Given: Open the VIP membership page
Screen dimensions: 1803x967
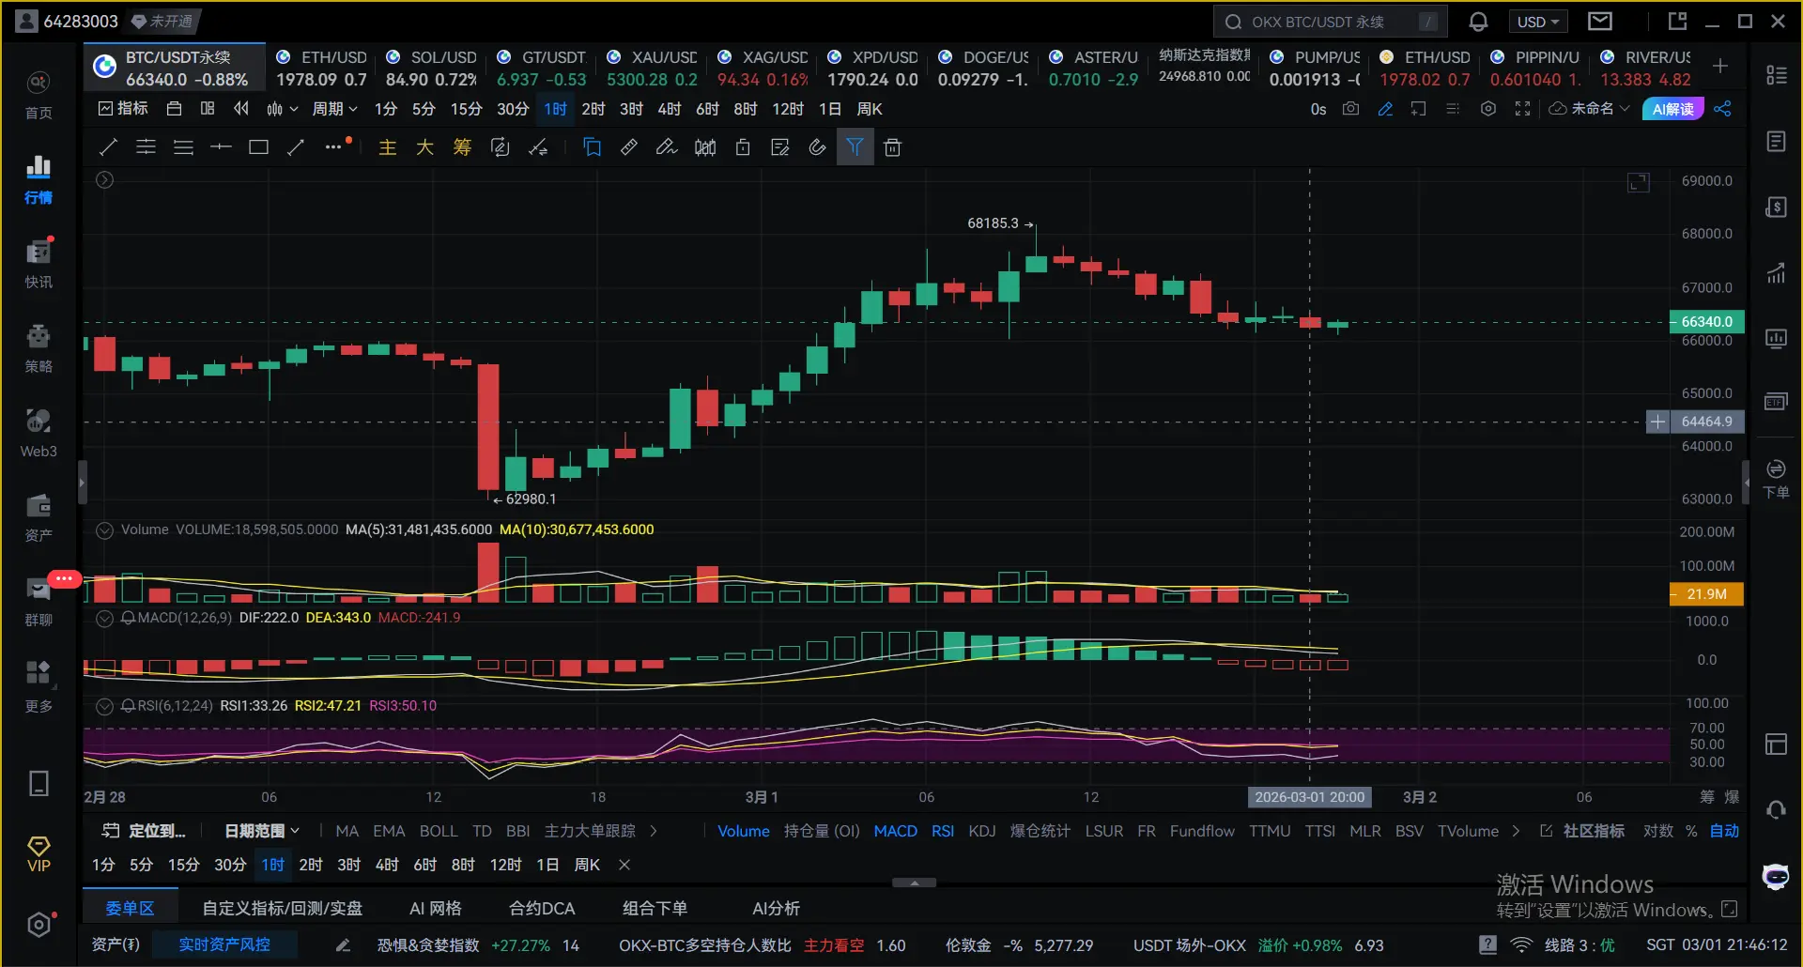Looking at the screenshot, I should (x=39, y=854).
